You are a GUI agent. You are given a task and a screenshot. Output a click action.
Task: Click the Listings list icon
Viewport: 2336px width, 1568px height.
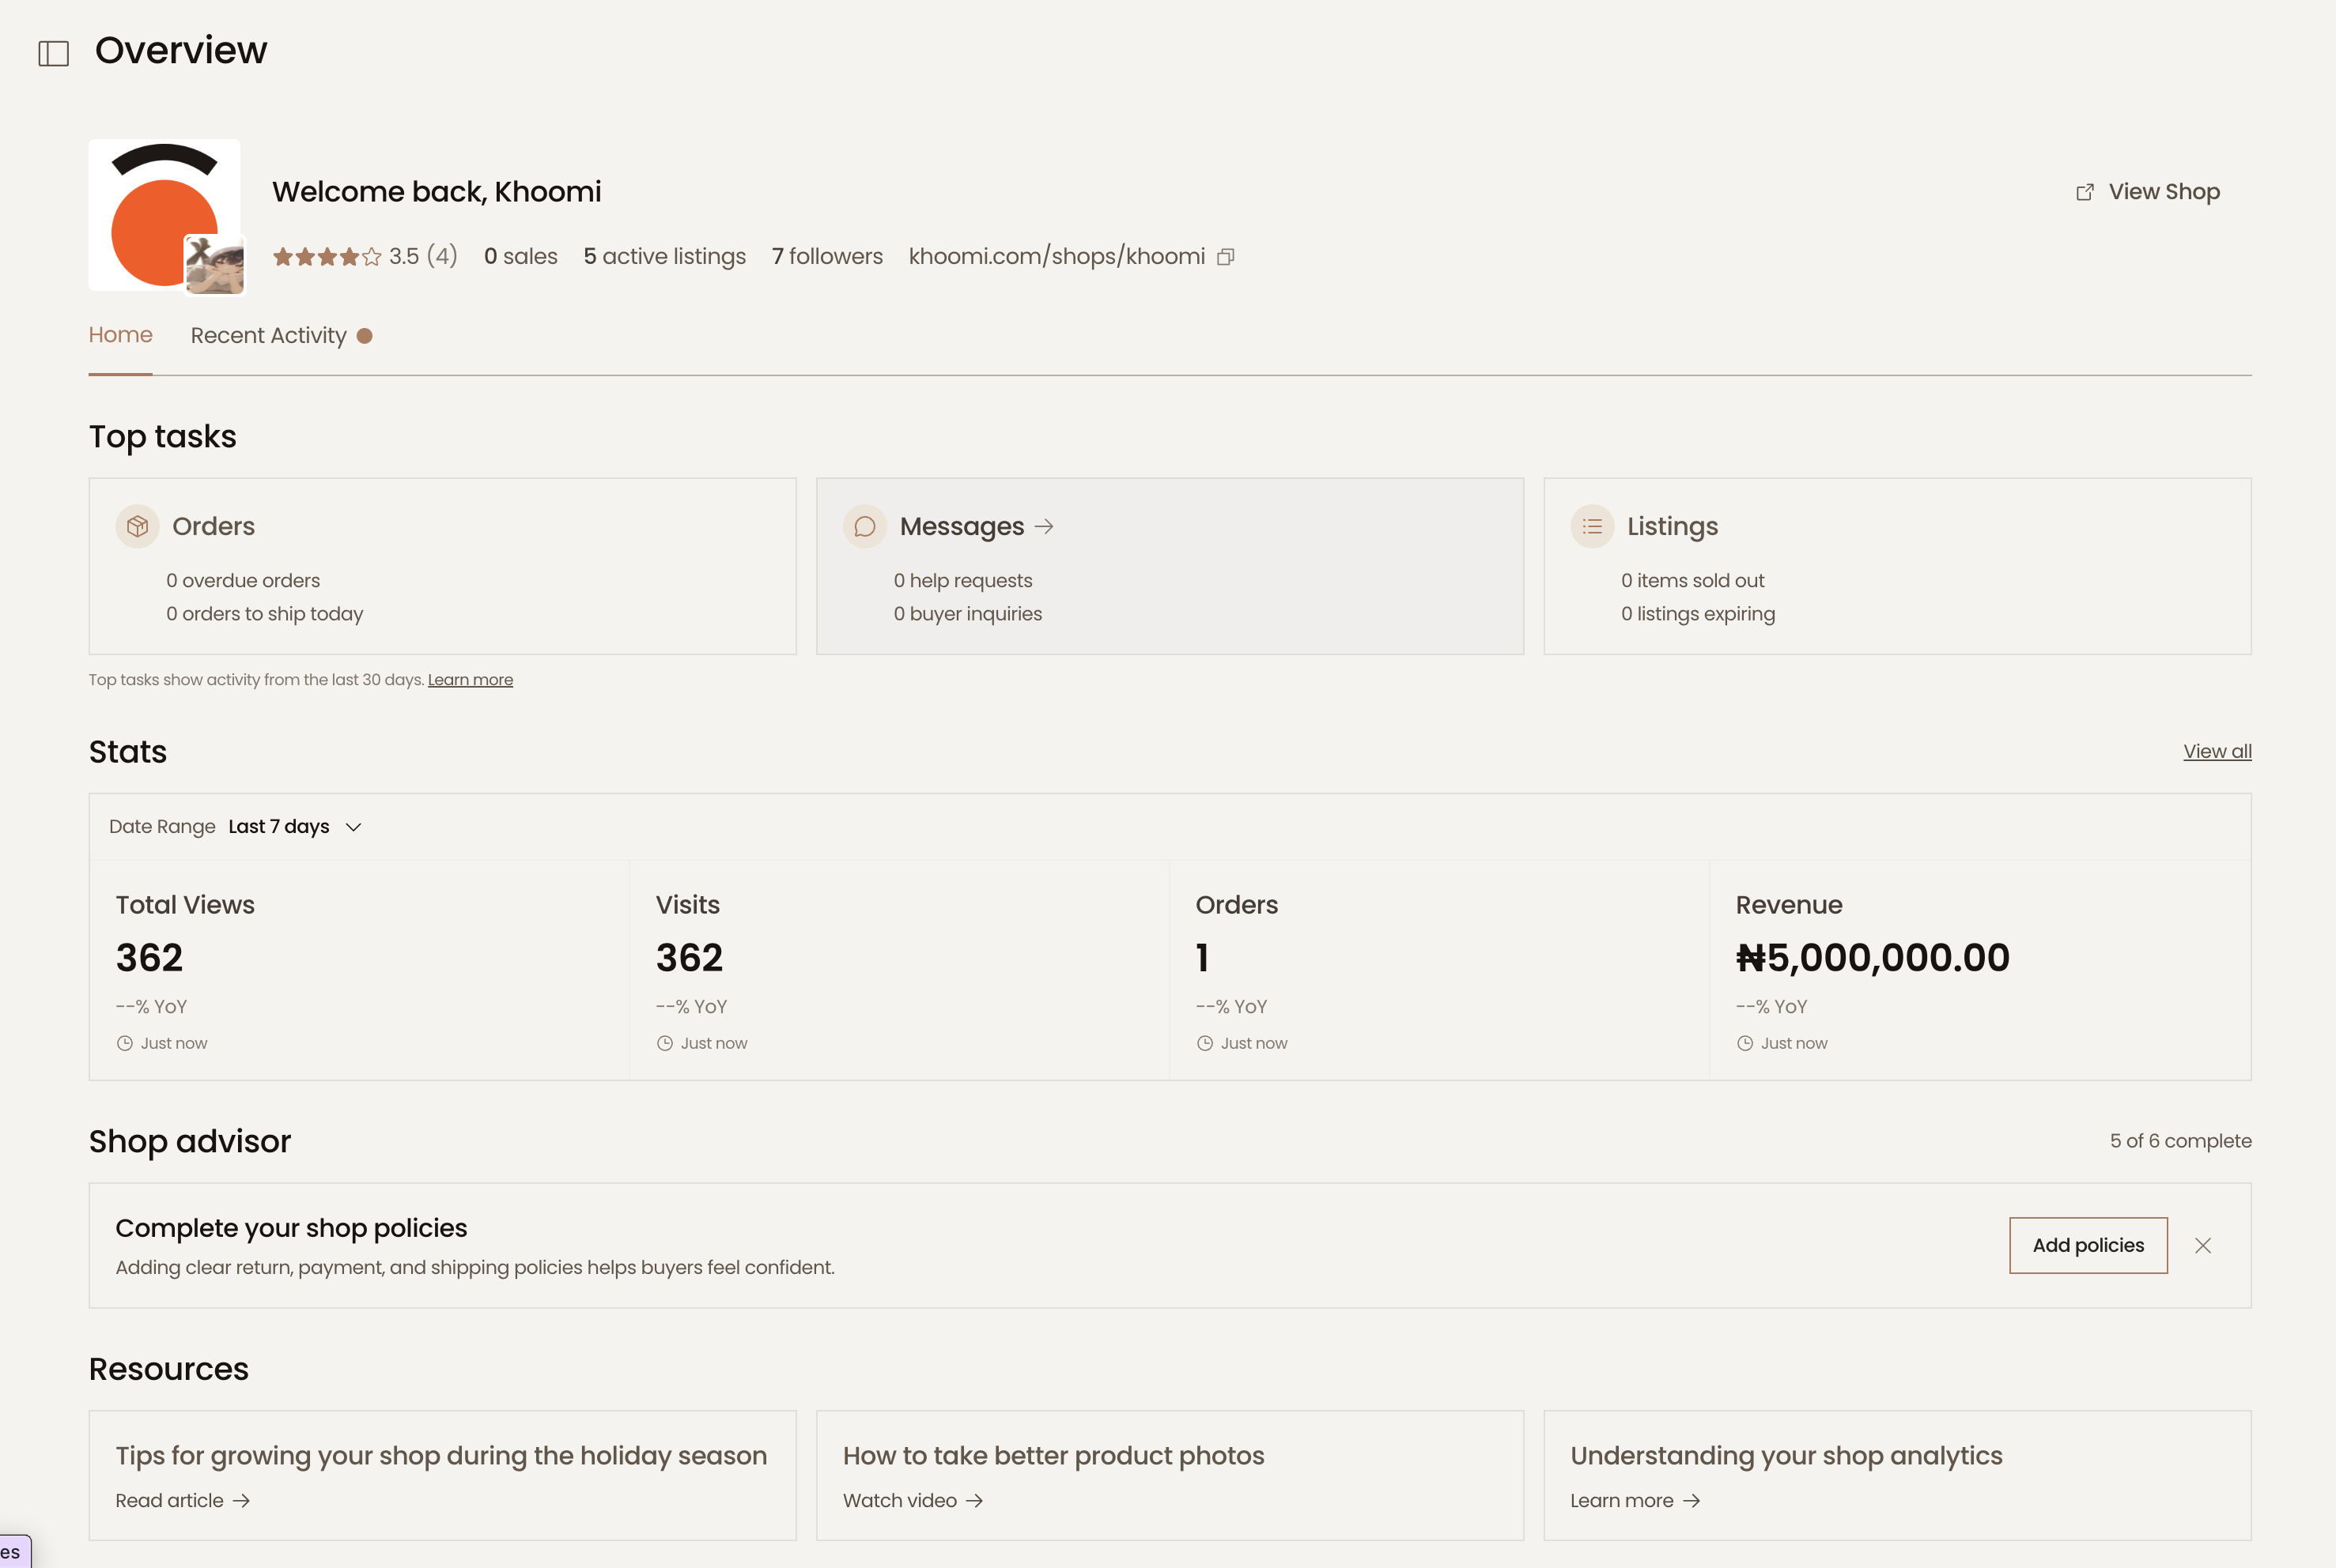coord(1593,526)
